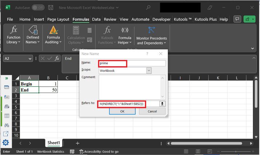This screenshot has height=155, width=260.
Task: Open the sidebar settings gear icon
Action: [6, 142]
